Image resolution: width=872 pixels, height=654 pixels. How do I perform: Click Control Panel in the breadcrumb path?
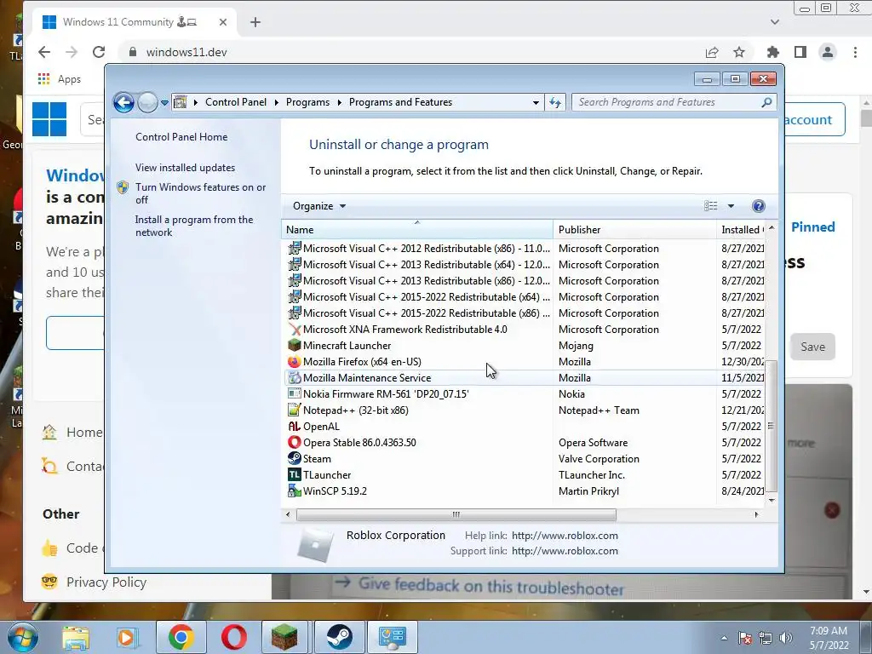236,102
